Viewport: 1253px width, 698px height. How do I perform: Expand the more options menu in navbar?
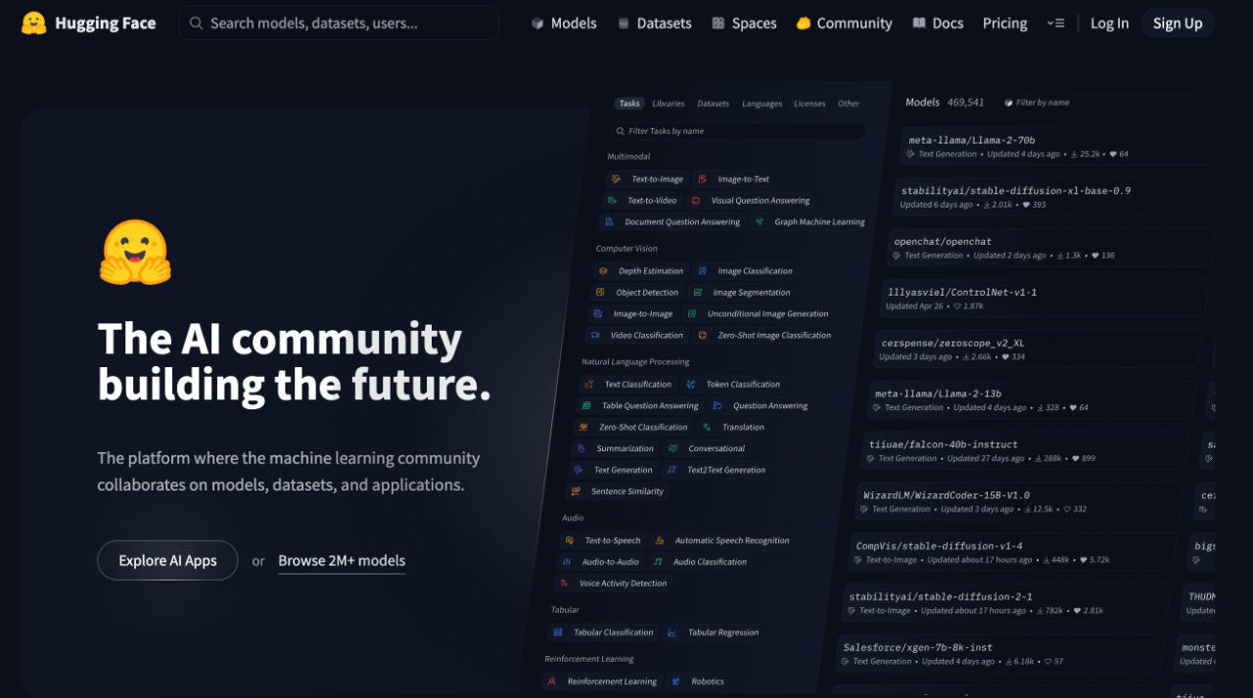1055,23
